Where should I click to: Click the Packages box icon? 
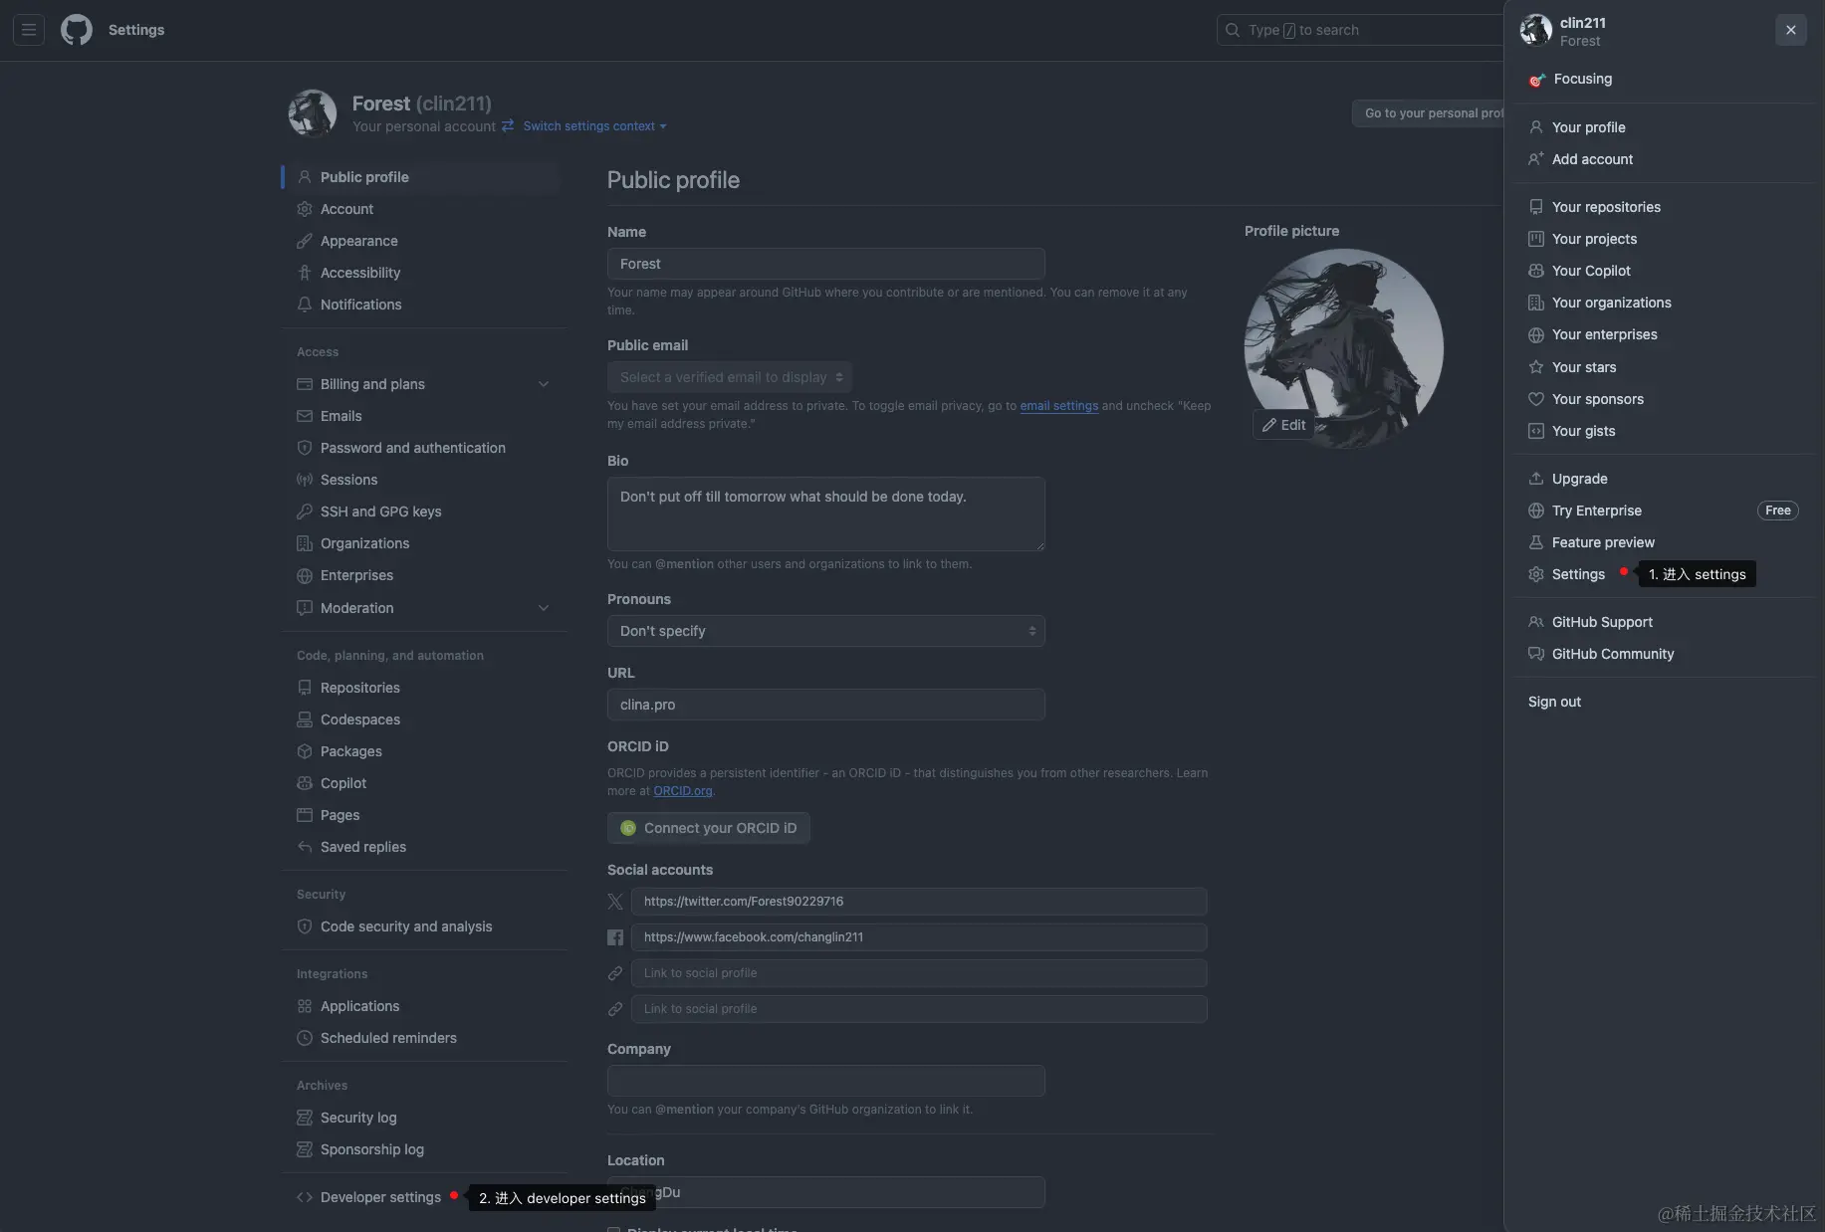[305, 751]
